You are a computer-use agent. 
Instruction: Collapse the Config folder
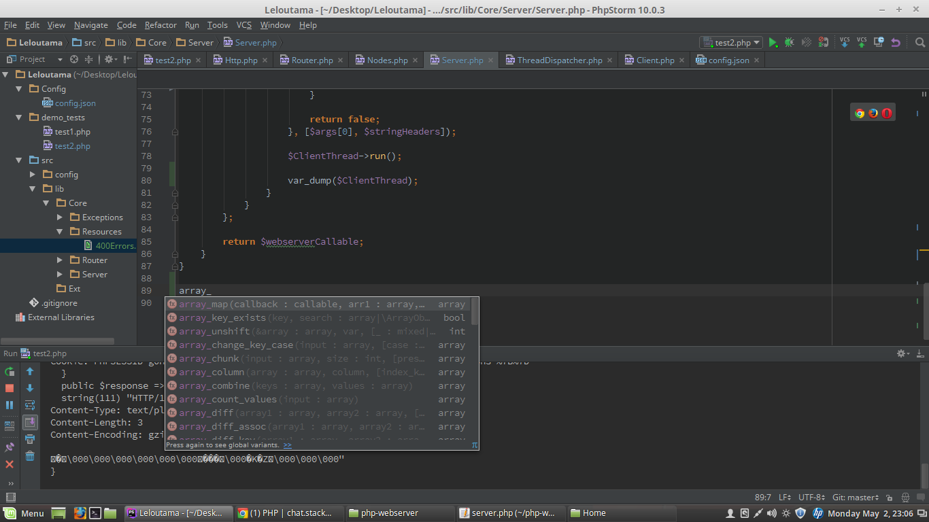19,89
